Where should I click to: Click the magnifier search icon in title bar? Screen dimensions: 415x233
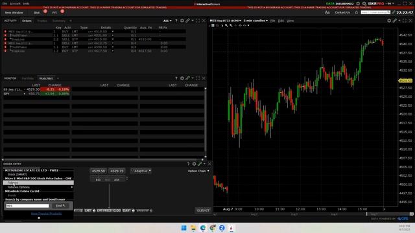(x=364, y=4)
